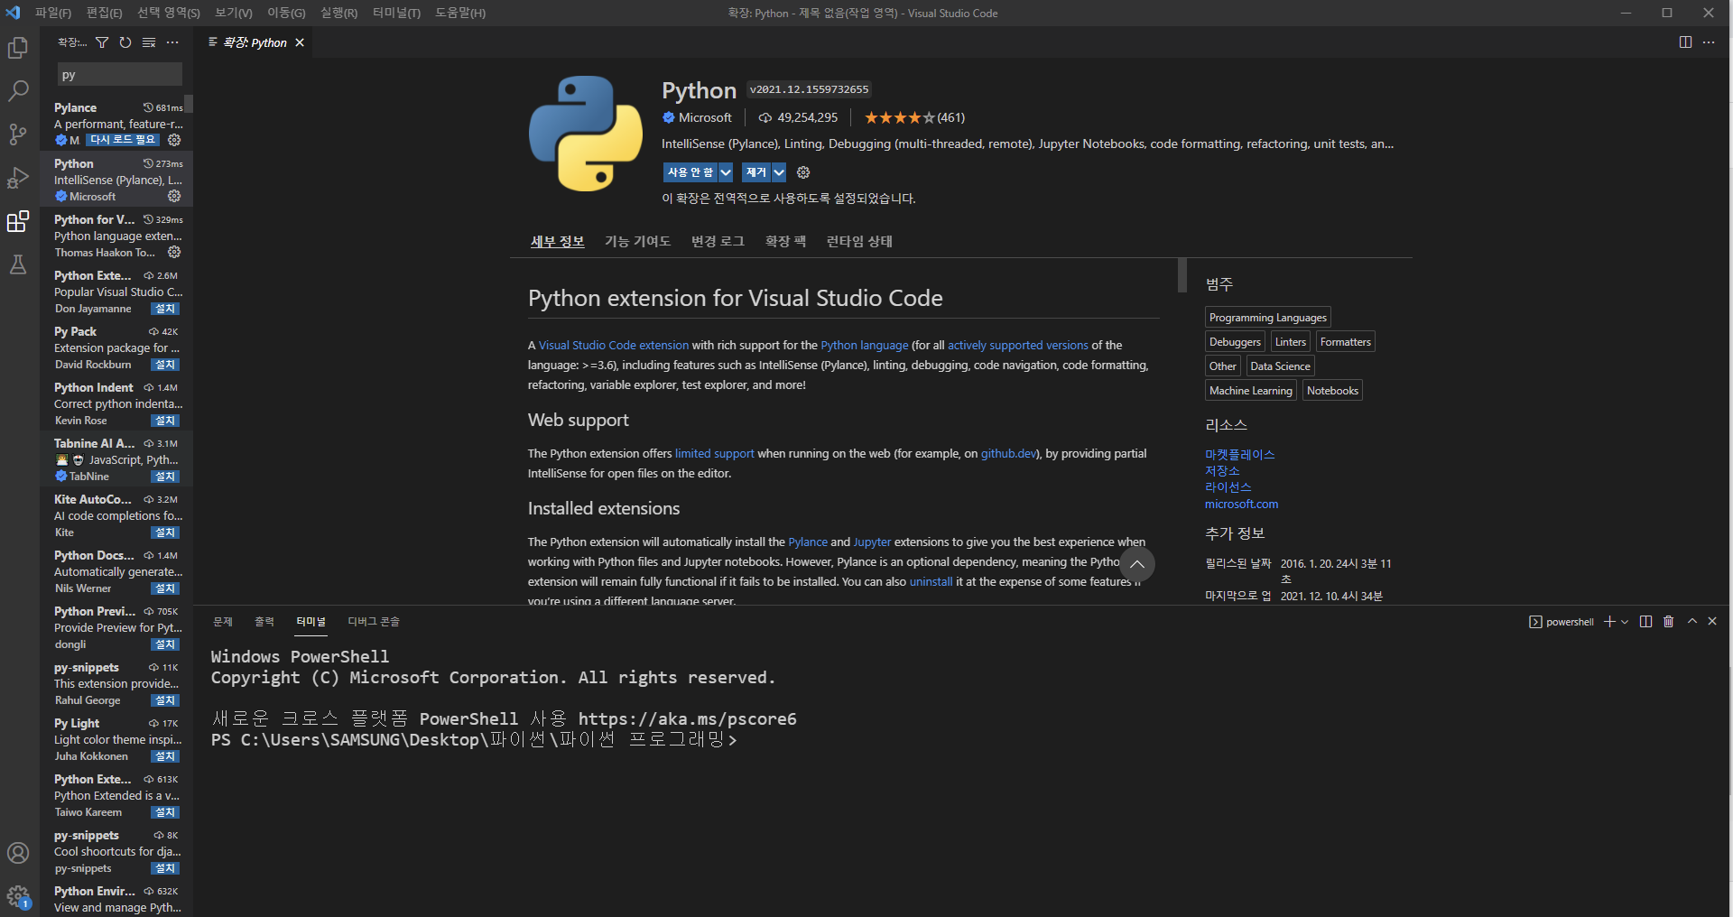
Task: Split the editor to the right
Action: coord(1685,42)
